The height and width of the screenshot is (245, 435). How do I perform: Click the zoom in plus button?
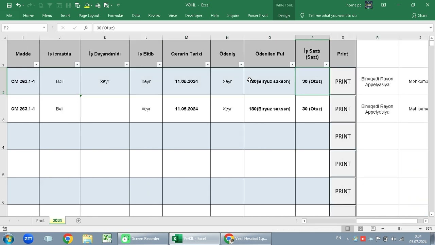click(x=420, y=229)
